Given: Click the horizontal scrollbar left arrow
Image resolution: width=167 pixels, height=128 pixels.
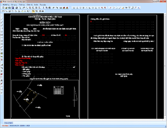Looking at the screenshot, I should pos(5,120).
